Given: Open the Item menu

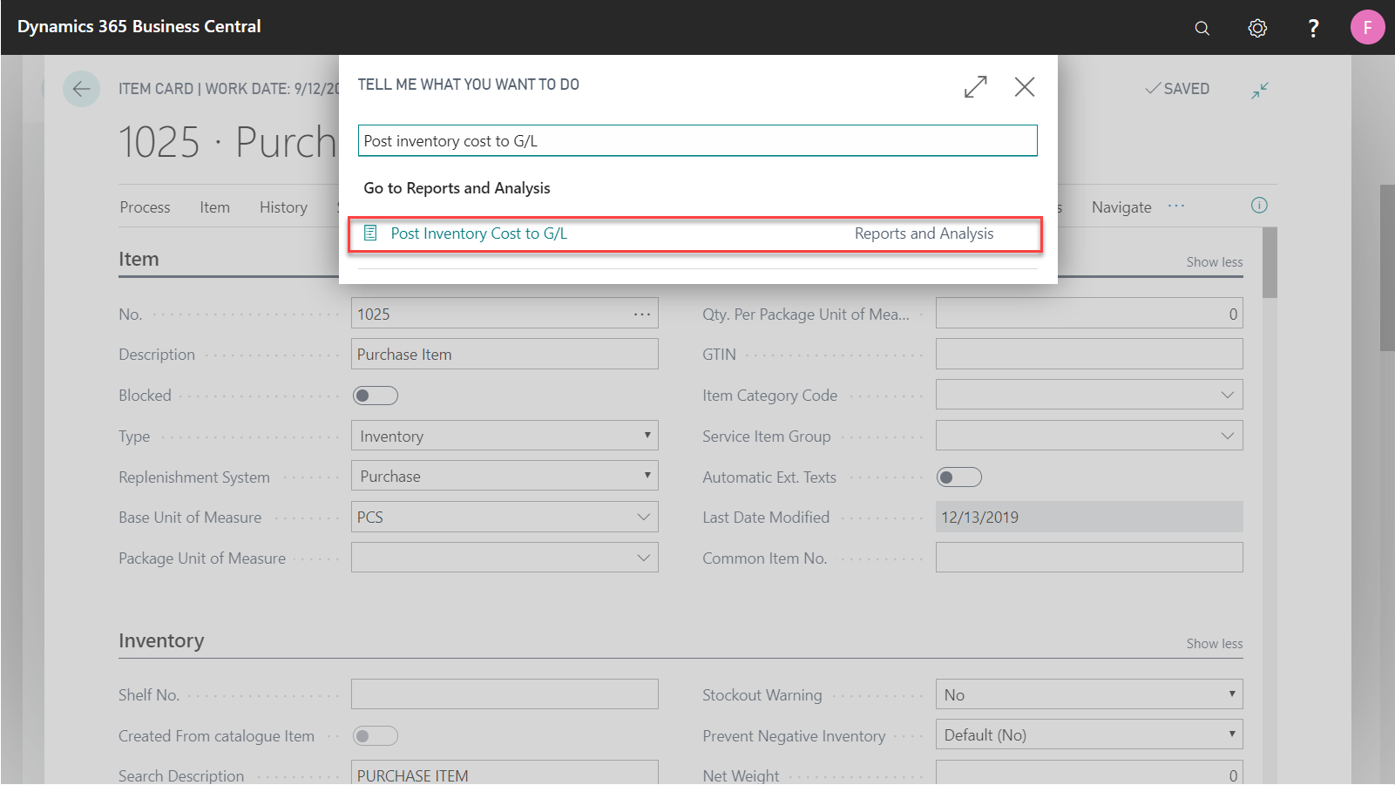Looking at the screenshot, I should [214, 207].
